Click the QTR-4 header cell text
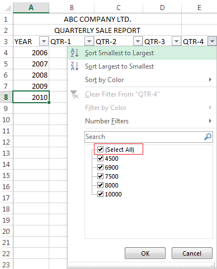This screenshot has width=217, height=269. point(193,42)
